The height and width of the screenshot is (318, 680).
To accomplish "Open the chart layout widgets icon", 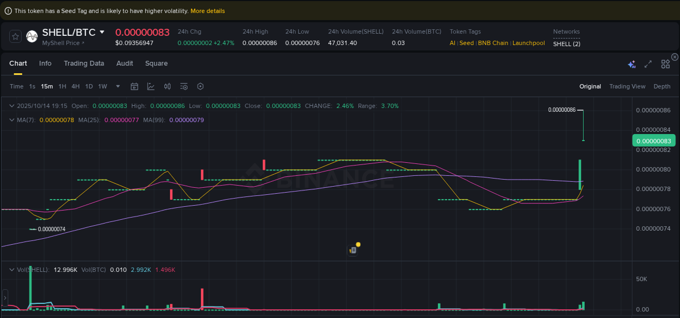I will pos(665,63).
